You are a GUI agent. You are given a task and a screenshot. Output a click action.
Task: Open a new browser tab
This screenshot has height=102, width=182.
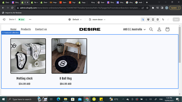click(x=147, y=2)
